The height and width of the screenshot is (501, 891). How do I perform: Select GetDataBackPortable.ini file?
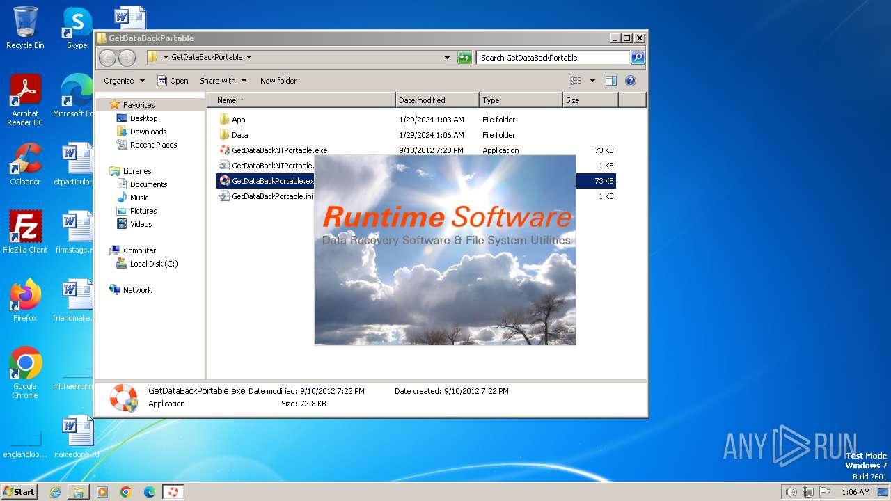(266, 196)
